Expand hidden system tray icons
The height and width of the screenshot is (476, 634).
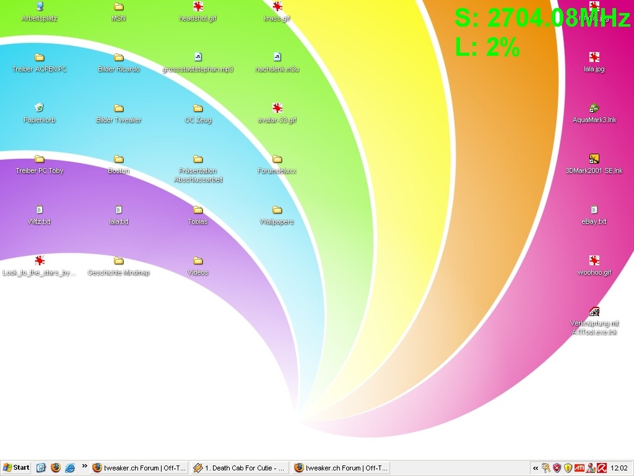coord(536,469)
